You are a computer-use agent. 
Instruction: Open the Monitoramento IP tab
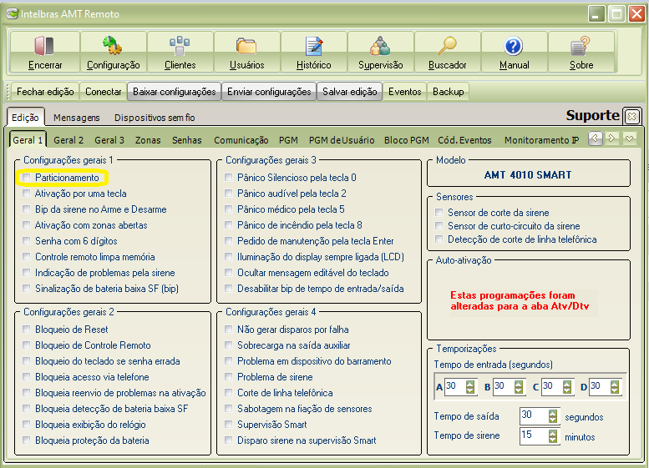[541, 140]
